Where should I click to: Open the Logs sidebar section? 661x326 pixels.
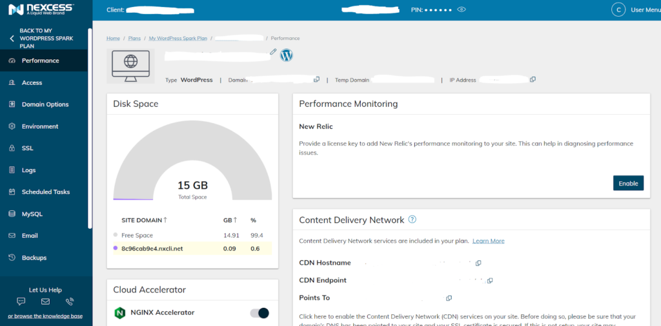pos(44,170)
